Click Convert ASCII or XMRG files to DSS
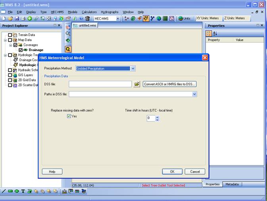 (x=169, y=84)
